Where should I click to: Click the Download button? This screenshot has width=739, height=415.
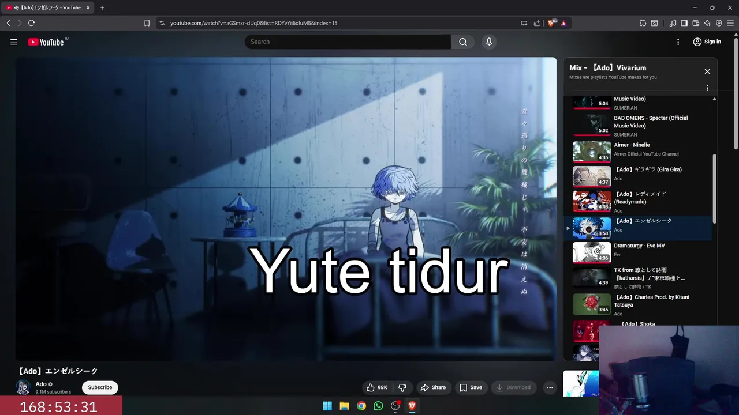tap(514, 387)
